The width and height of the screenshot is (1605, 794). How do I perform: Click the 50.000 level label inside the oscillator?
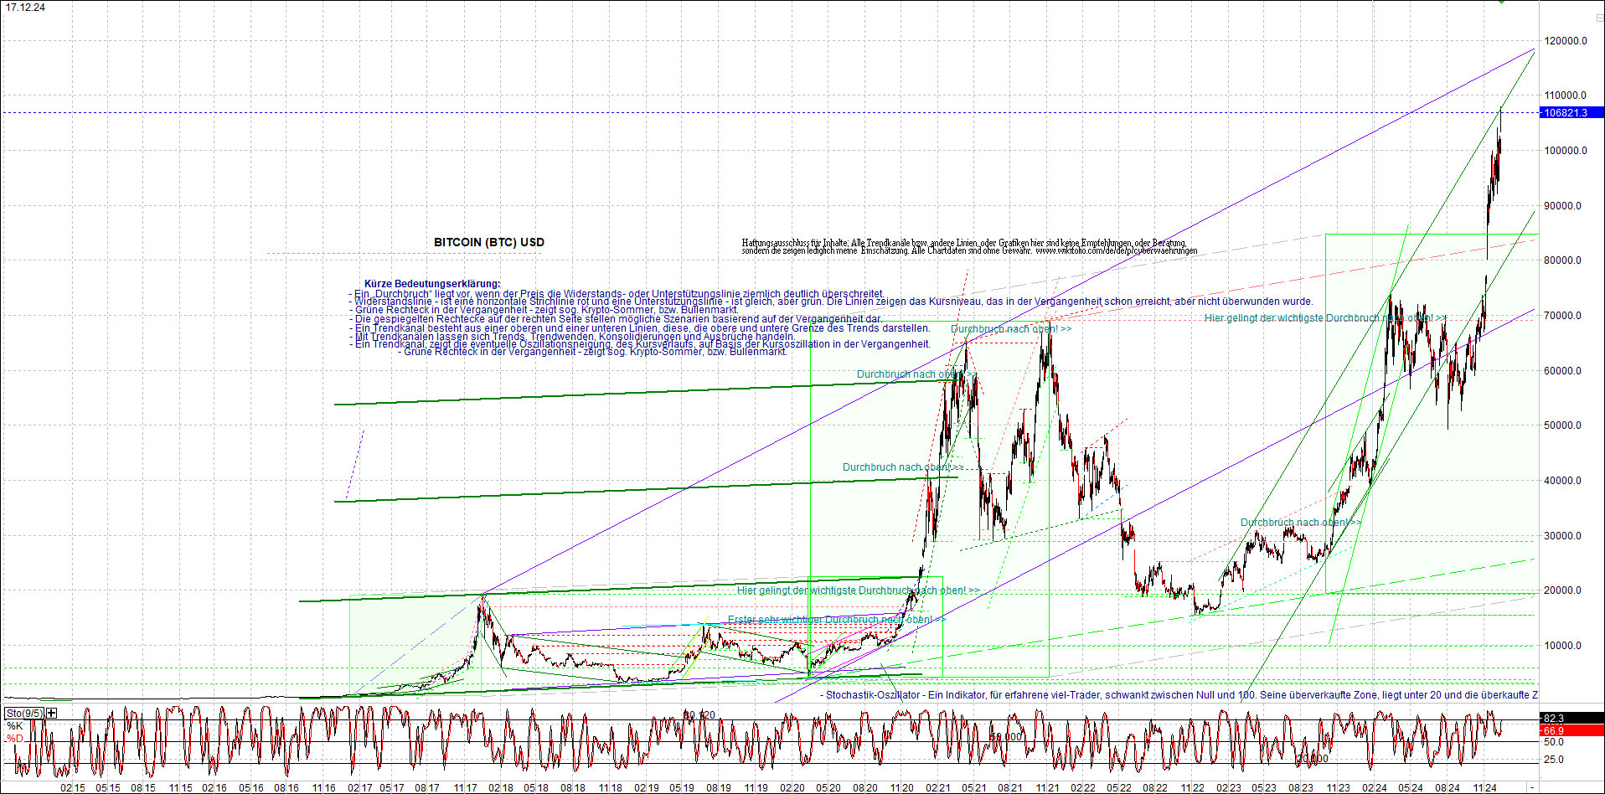(1006, 737)
